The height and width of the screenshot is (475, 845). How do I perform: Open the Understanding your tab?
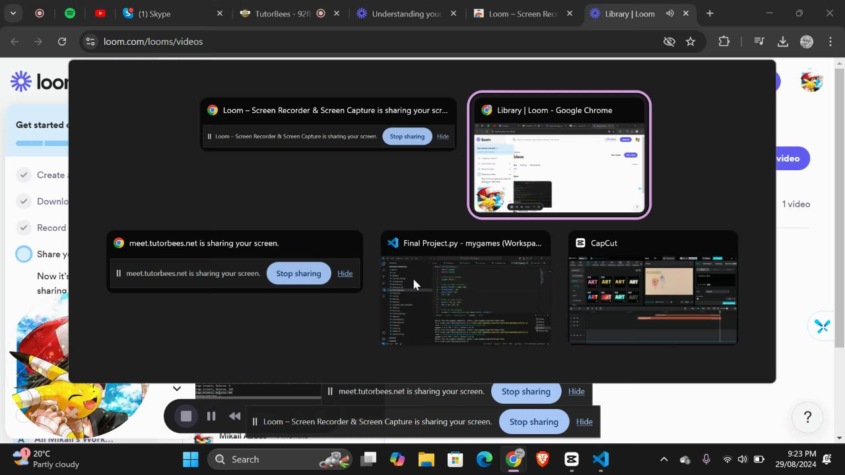407,13
